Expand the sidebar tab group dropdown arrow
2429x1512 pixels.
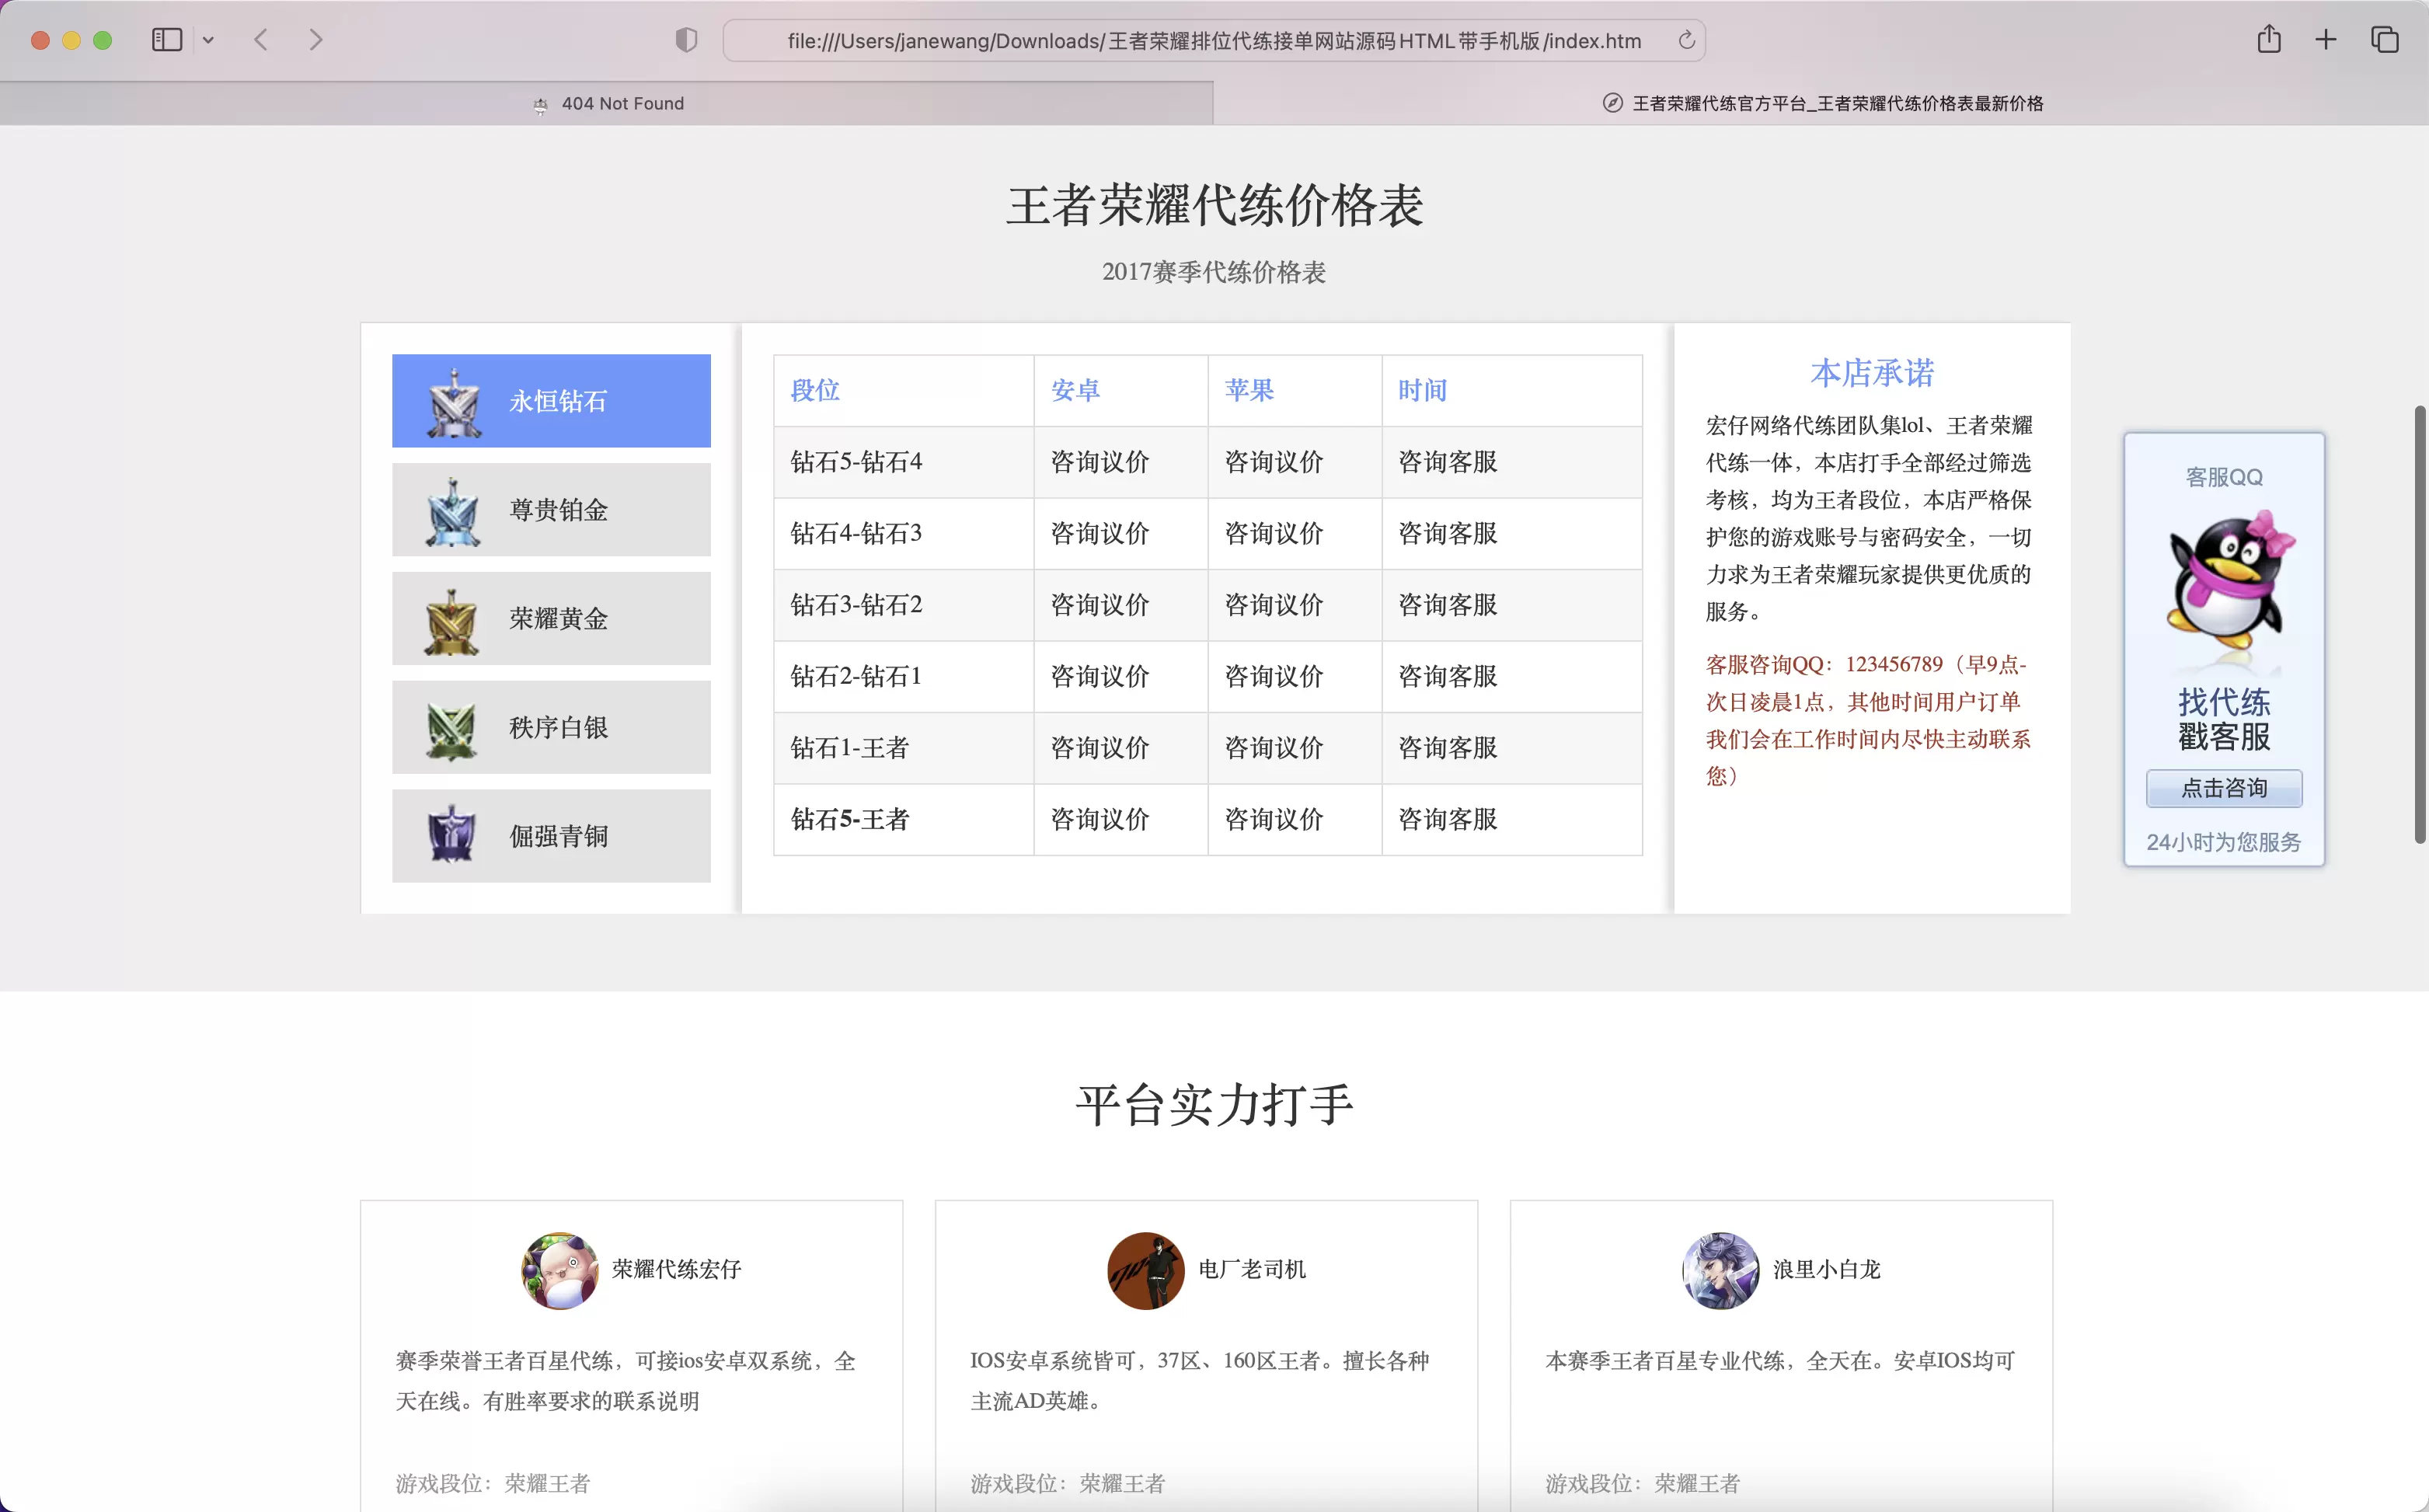[208, 40]
